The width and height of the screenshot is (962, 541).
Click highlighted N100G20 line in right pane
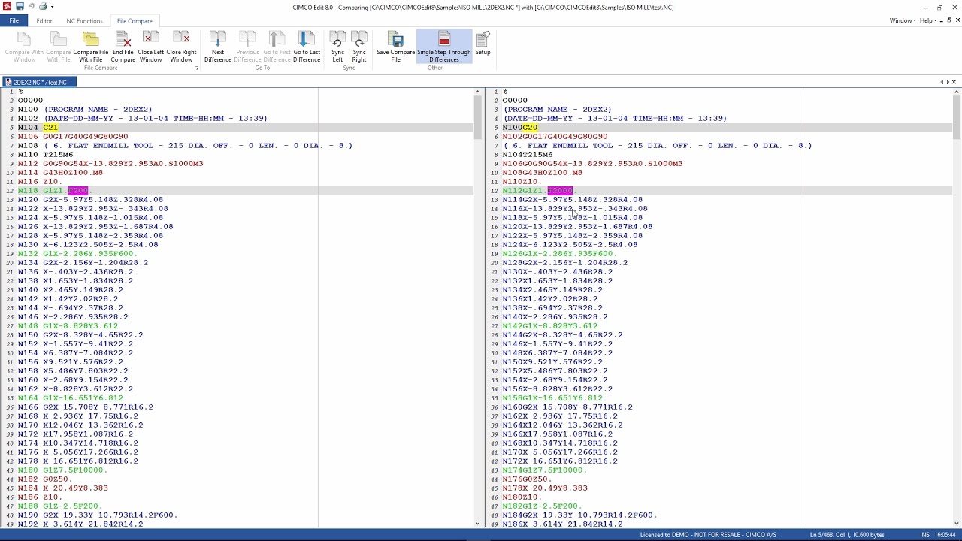click(520, 128)
